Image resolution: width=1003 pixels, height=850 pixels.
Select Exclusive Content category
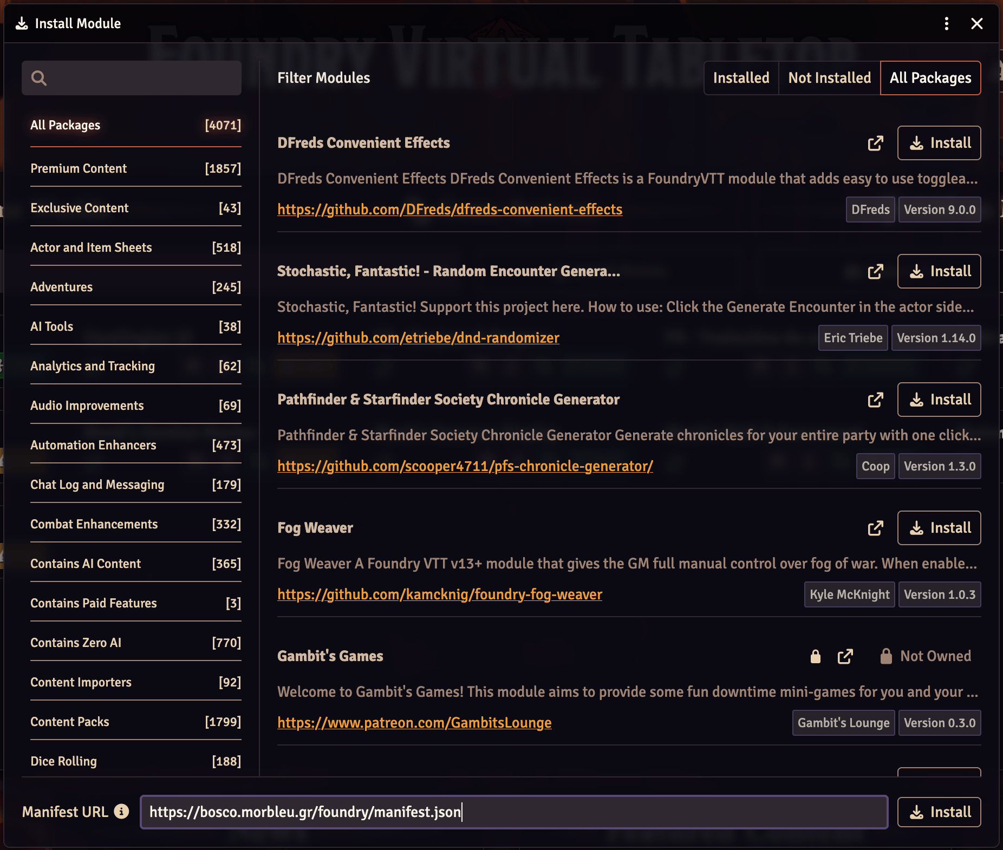point(135,208)
